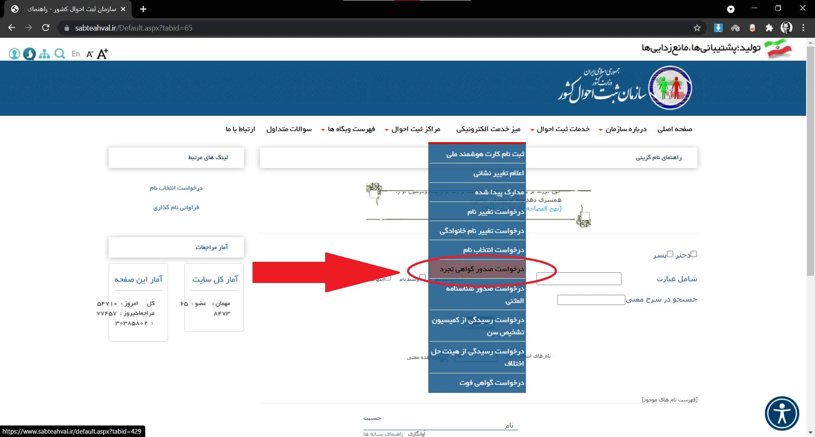View site info via the lock icon

pos(66,28)
